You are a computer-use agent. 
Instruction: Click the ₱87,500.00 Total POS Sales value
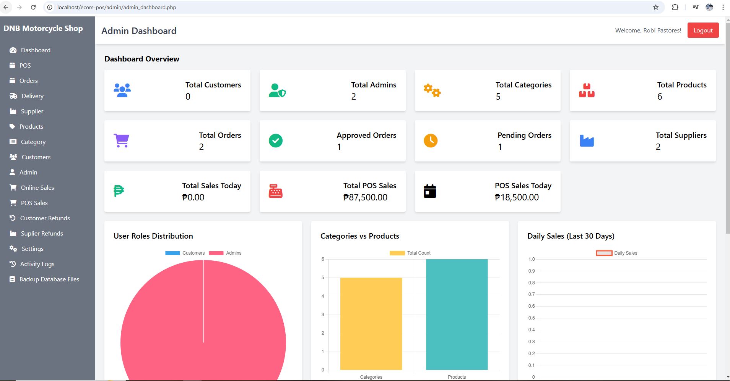pyautogui.click(x=365, y=197)
